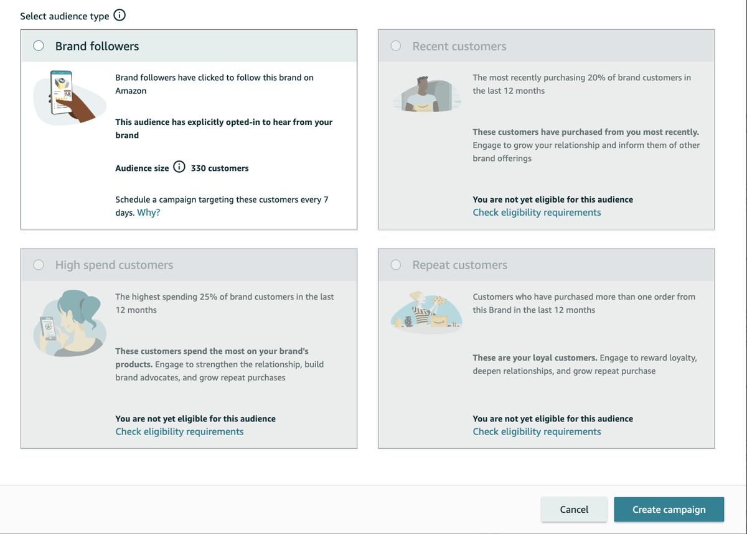Click the Recent customers illustration
Image resolution: width=747 pixels, height=534 pixels.
tap(425, 94)
